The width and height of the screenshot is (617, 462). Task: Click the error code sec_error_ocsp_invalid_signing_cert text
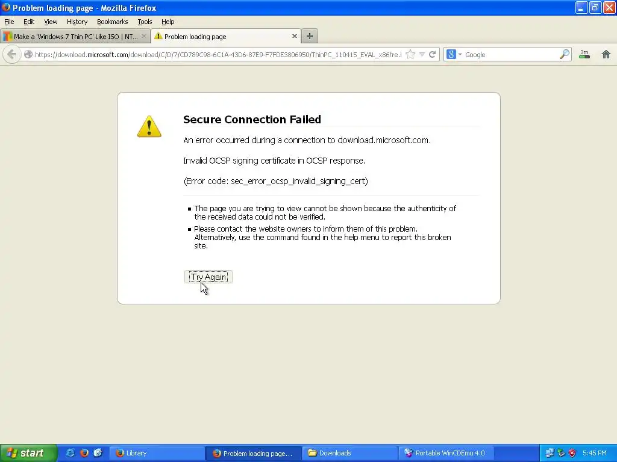tap(275, 181)
